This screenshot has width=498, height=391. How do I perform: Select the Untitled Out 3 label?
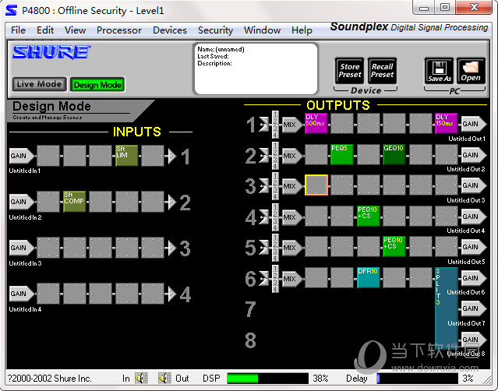pos(466,200)
